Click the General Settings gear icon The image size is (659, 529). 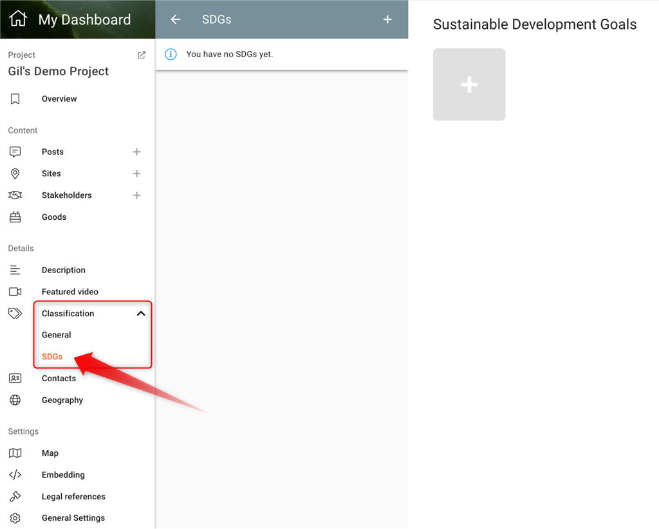click(15, 518)
